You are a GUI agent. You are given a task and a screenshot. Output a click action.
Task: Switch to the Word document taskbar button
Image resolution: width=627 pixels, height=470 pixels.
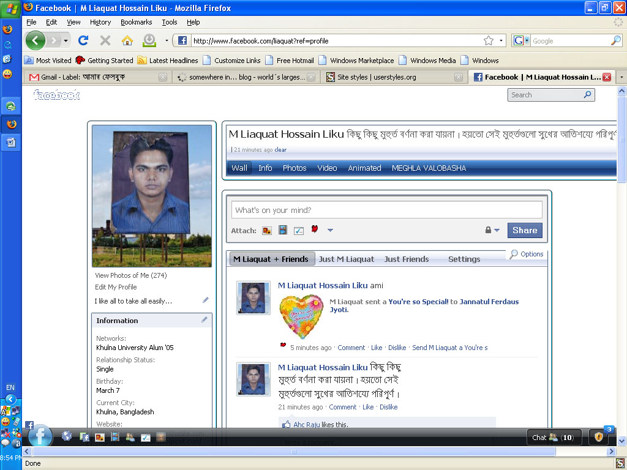tap(11, 142)
